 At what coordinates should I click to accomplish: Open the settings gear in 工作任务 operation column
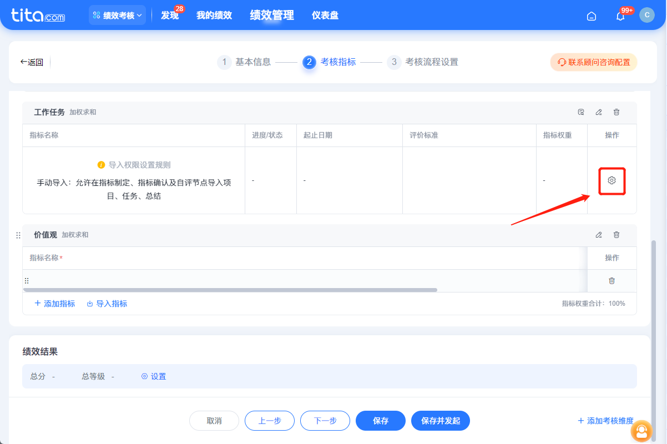(x=612, y=180)
